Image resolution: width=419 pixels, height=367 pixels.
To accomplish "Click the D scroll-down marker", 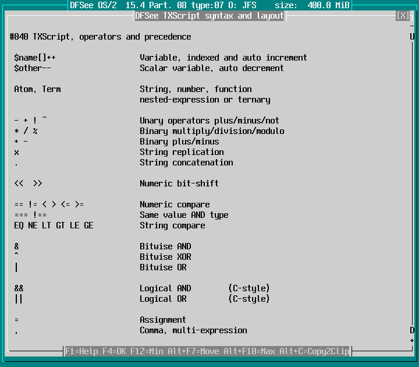I will tap(412, 330).
